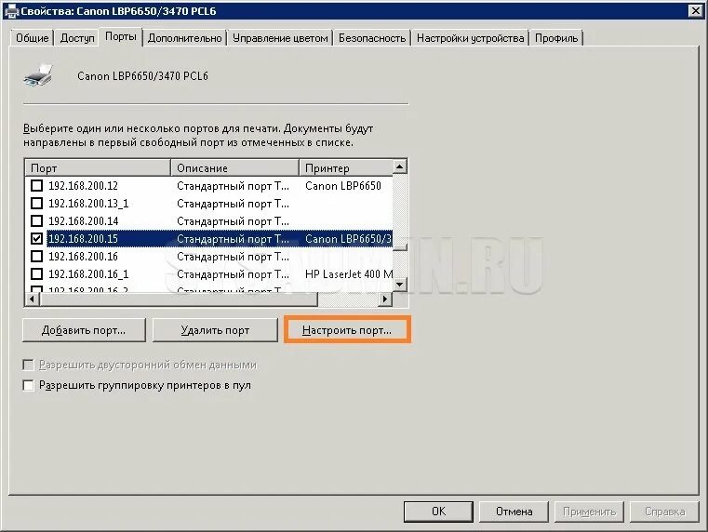Click Удалить порт button
This screenshot has width=708, height=532.
[215, 330]
